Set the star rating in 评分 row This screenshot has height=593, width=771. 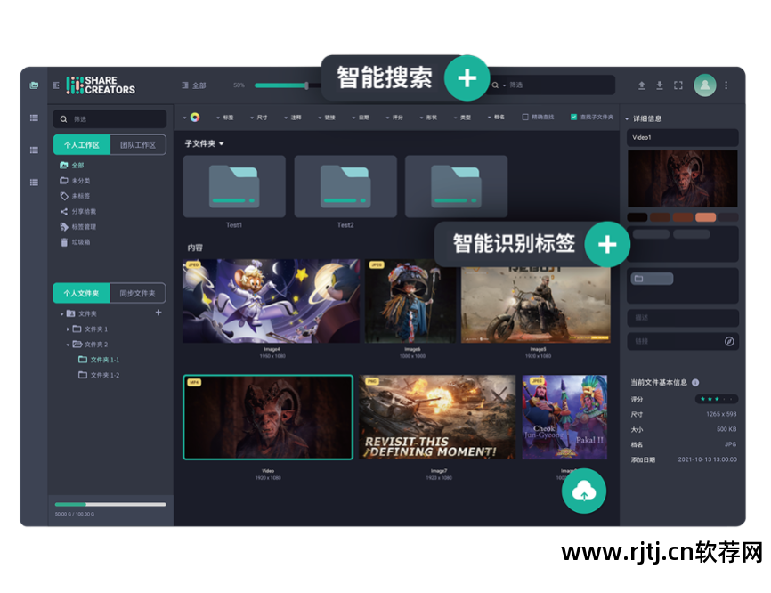tap(717, 399)
